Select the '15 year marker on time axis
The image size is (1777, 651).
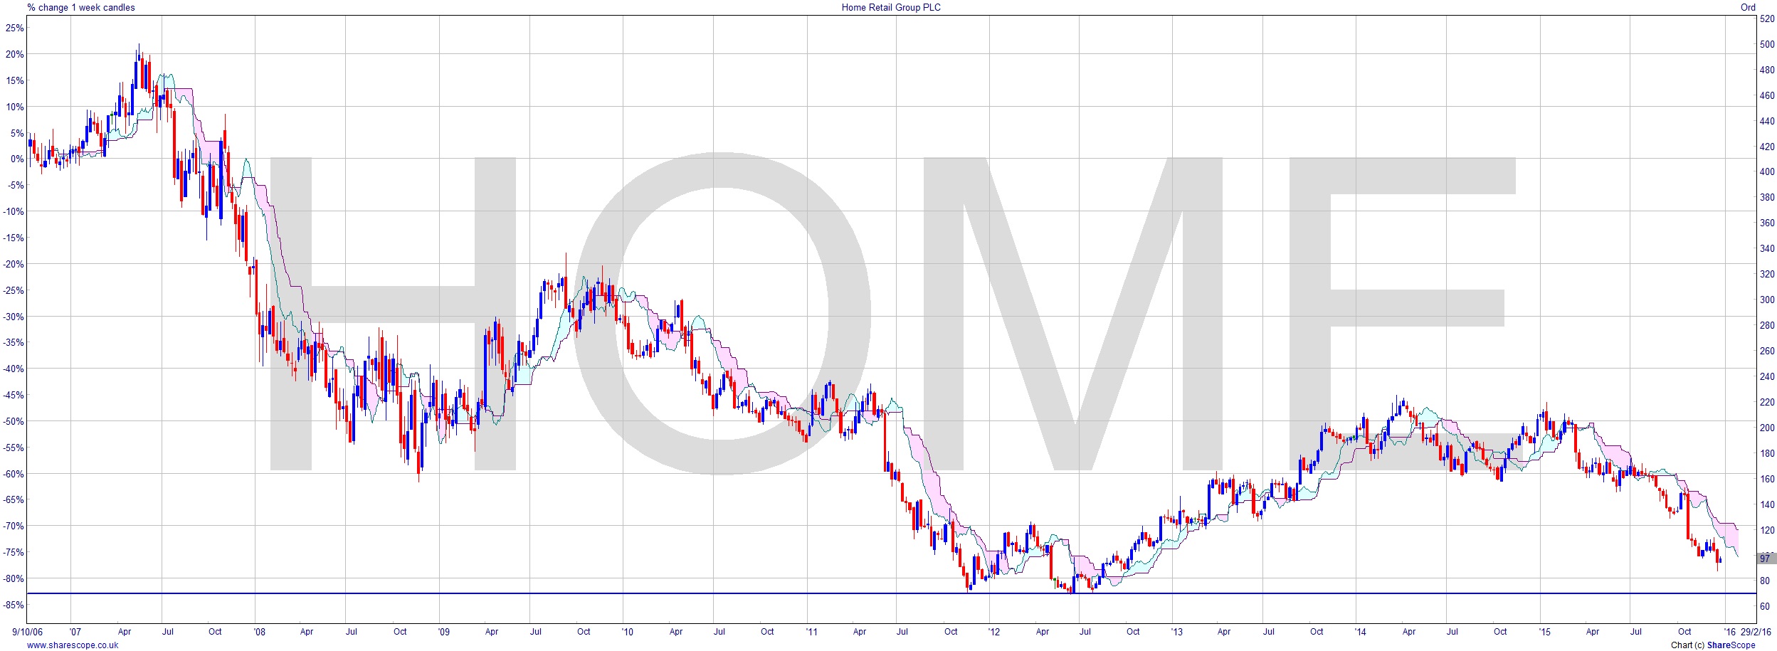pyautogui.click(x=1544, y=631)
